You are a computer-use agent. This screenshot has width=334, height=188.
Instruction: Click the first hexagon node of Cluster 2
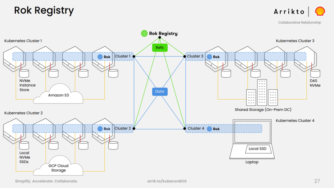coord(14,131)
